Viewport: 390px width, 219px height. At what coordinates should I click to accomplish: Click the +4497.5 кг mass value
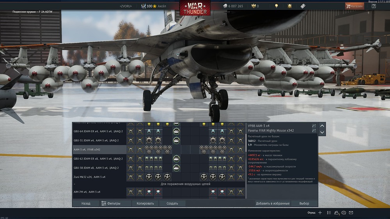pos(254,155)
